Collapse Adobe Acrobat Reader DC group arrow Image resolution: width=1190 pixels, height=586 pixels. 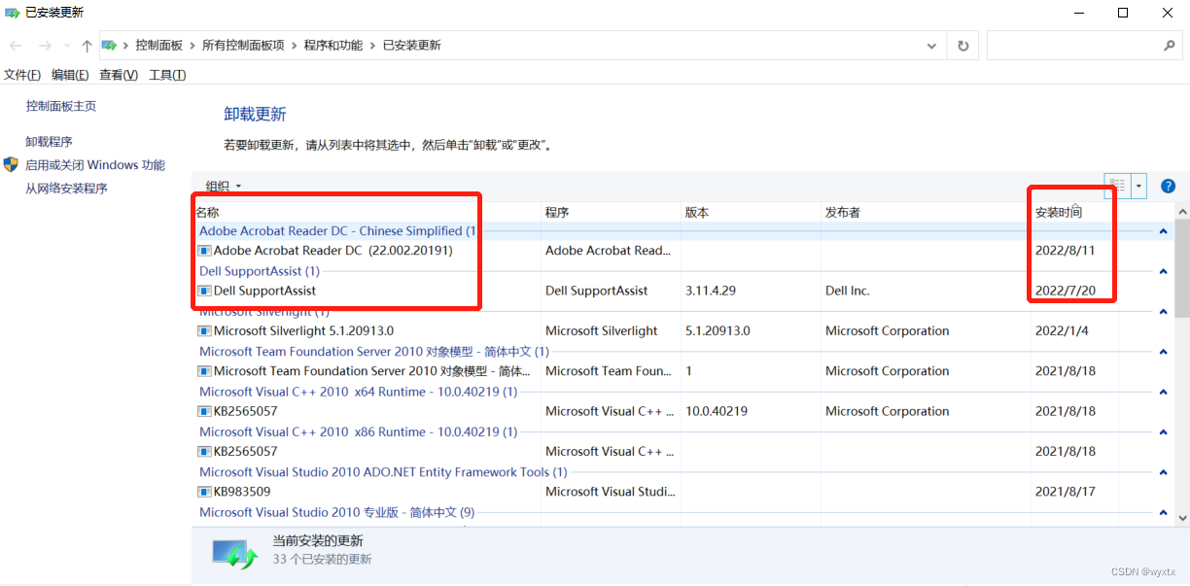coord(1163,231)
